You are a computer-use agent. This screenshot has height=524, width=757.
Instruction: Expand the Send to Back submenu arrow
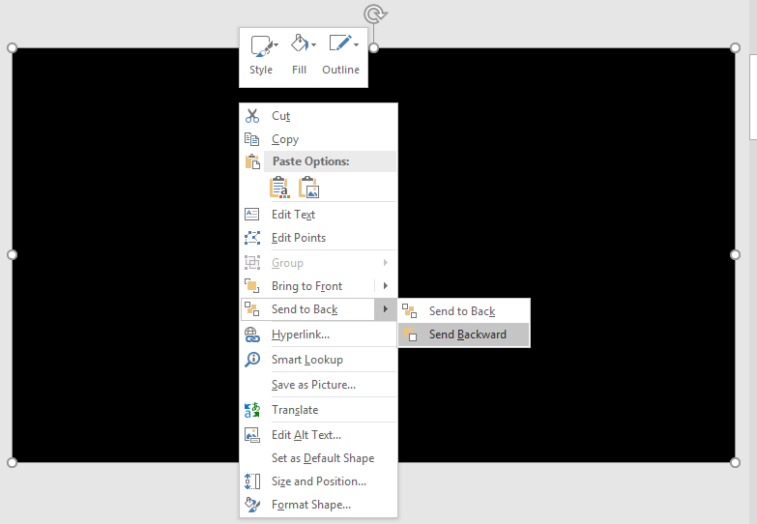click(x=386, y=309)
